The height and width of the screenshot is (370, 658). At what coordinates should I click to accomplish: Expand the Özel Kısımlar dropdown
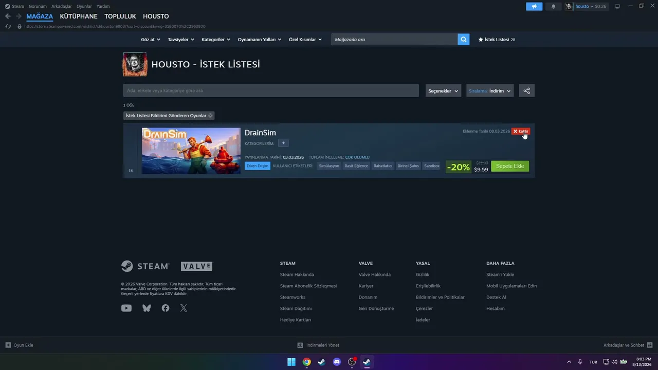click(x=305, y=40)
